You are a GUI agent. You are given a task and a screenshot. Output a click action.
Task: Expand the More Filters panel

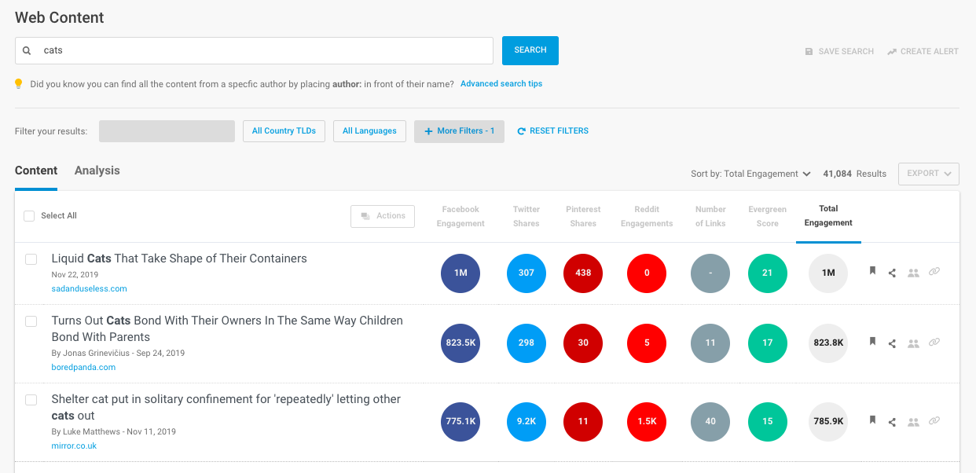pos(459,131)
